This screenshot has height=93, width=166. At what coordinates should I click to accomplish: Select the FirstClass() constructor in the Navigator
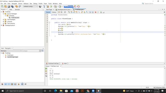pyautogui.click(x=10, y=55)
